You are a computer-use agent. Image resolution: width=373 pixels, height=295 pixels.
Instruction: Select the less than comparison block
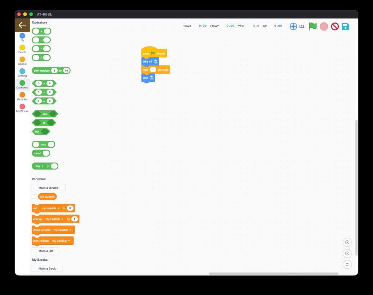click(x=44, y=92)
